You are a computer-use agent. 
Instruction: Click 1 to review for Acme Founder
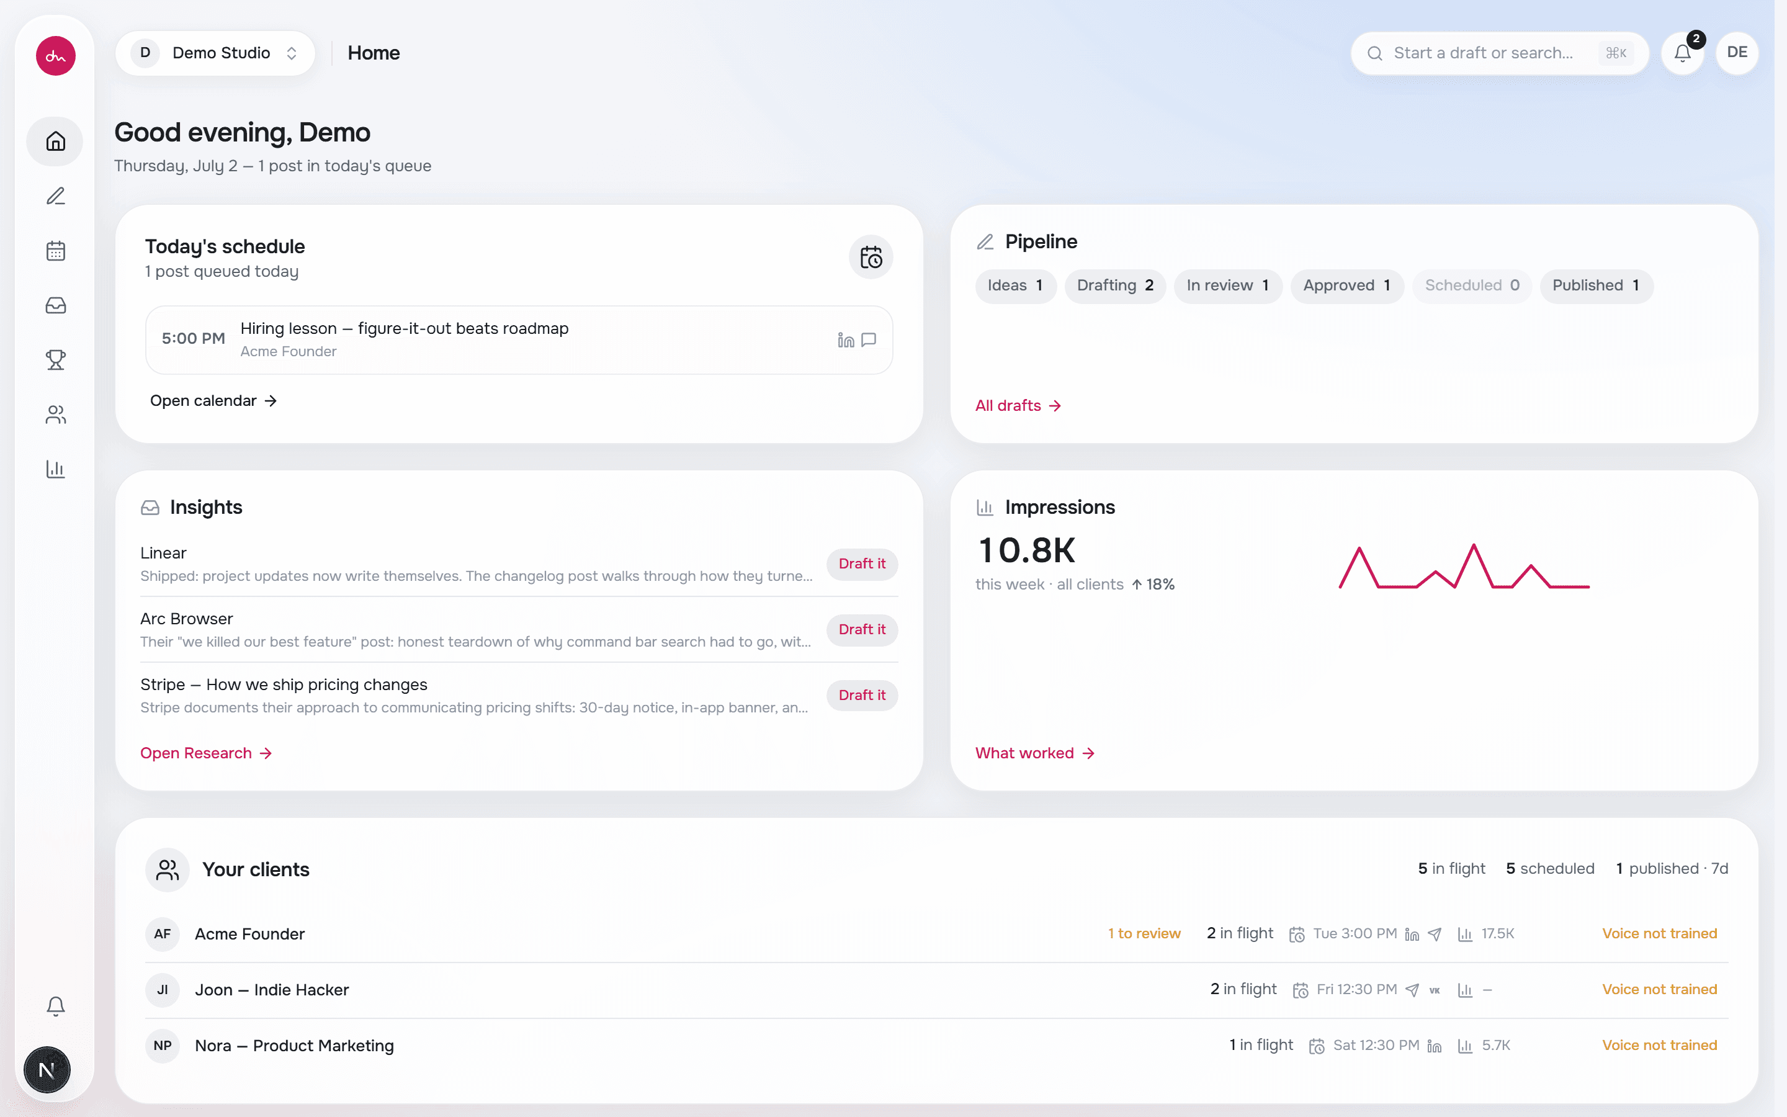[1144, 934]
